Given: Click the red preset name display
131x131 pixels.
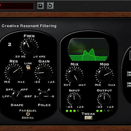Looking at the screenshot, I should tap(17, 6).
